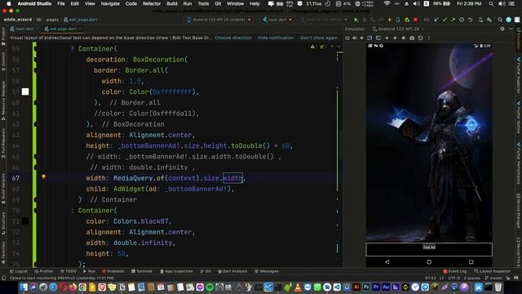Viewport: 522px width, 294px height.
Task: Stop the running app with red square
Action: pos(415,20)
